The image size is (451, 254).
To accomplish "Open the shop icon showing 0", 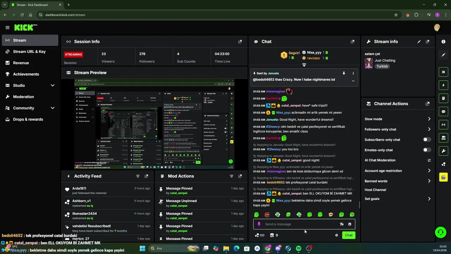I will point(274,235).
